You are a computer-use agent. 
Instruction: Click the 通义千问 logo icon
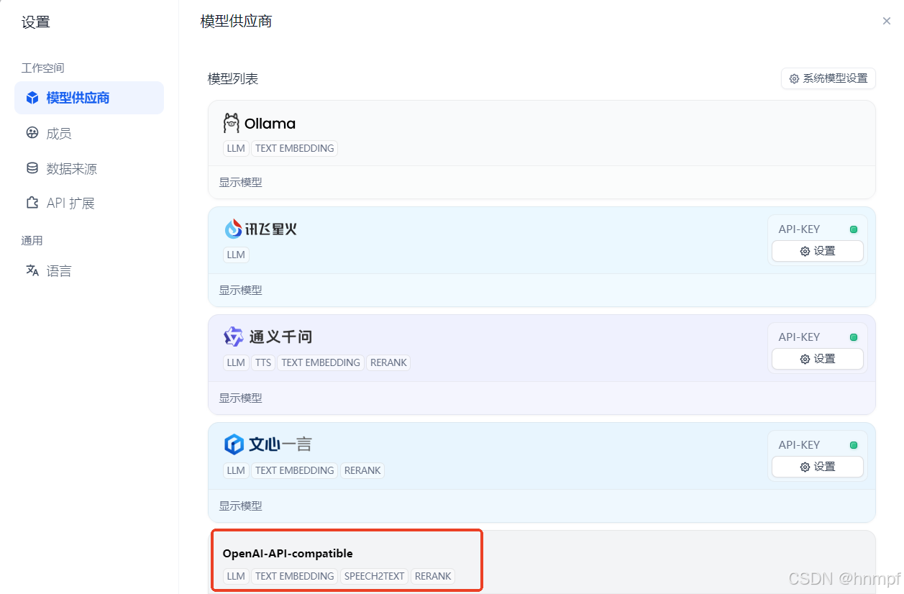pos(234,337)
